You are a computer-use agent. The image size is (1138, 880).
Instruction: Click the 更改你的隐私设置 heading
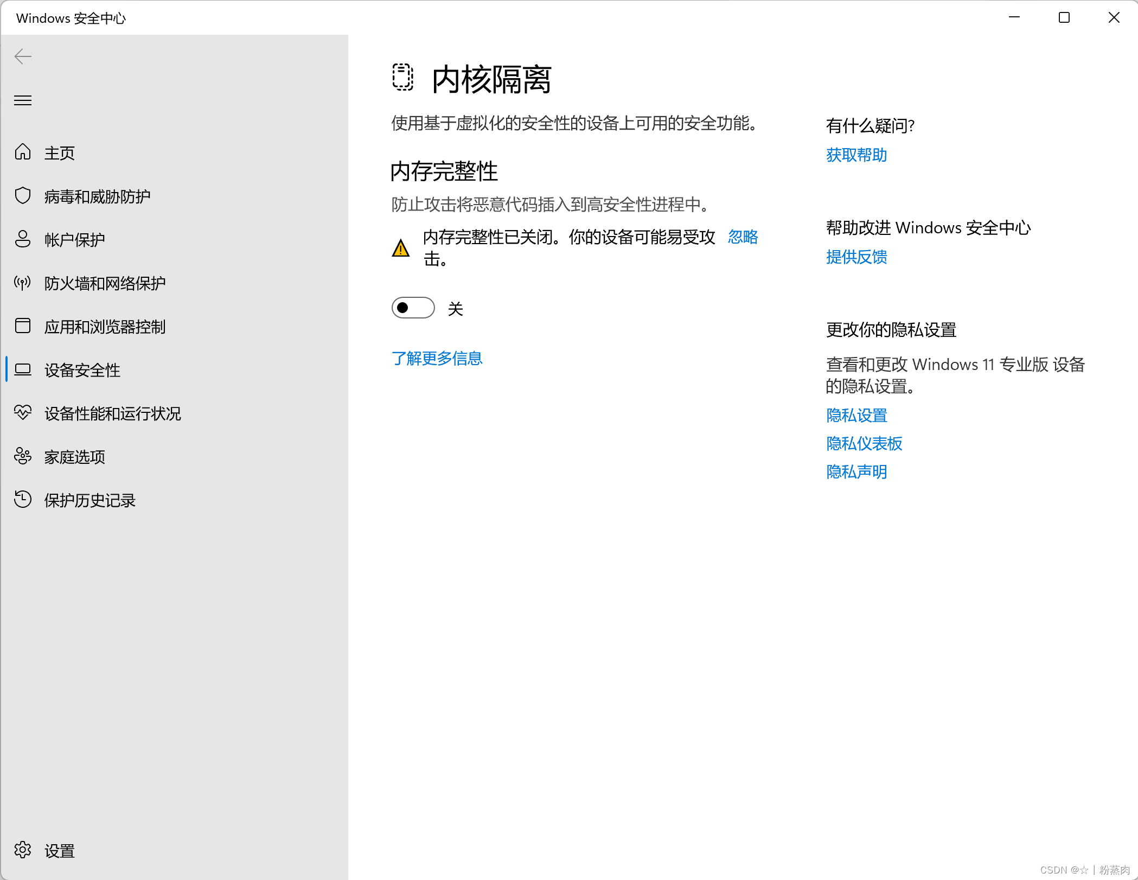pos(891,330)
